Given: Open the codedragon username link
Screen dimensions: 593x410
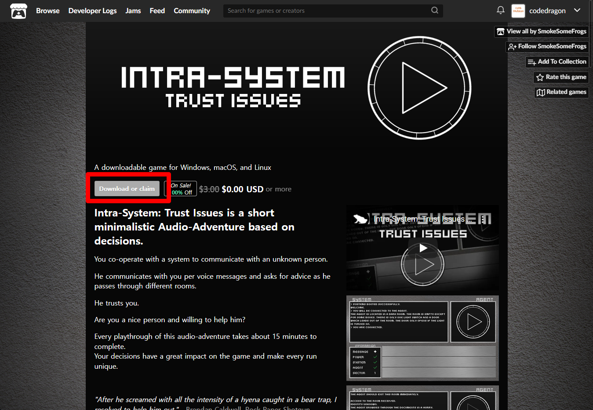Looking at the screenshot, I should point(547,11).
